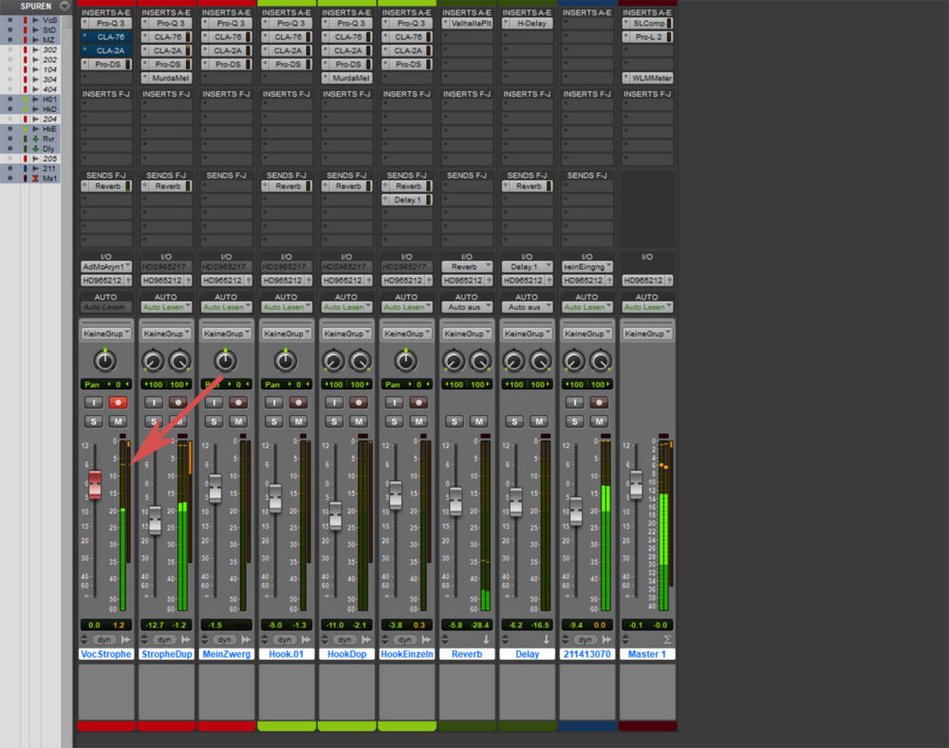The height and width of the screenshot is (748, 949).
Task: Mute the StropheDup track
Action: point(177,421)
